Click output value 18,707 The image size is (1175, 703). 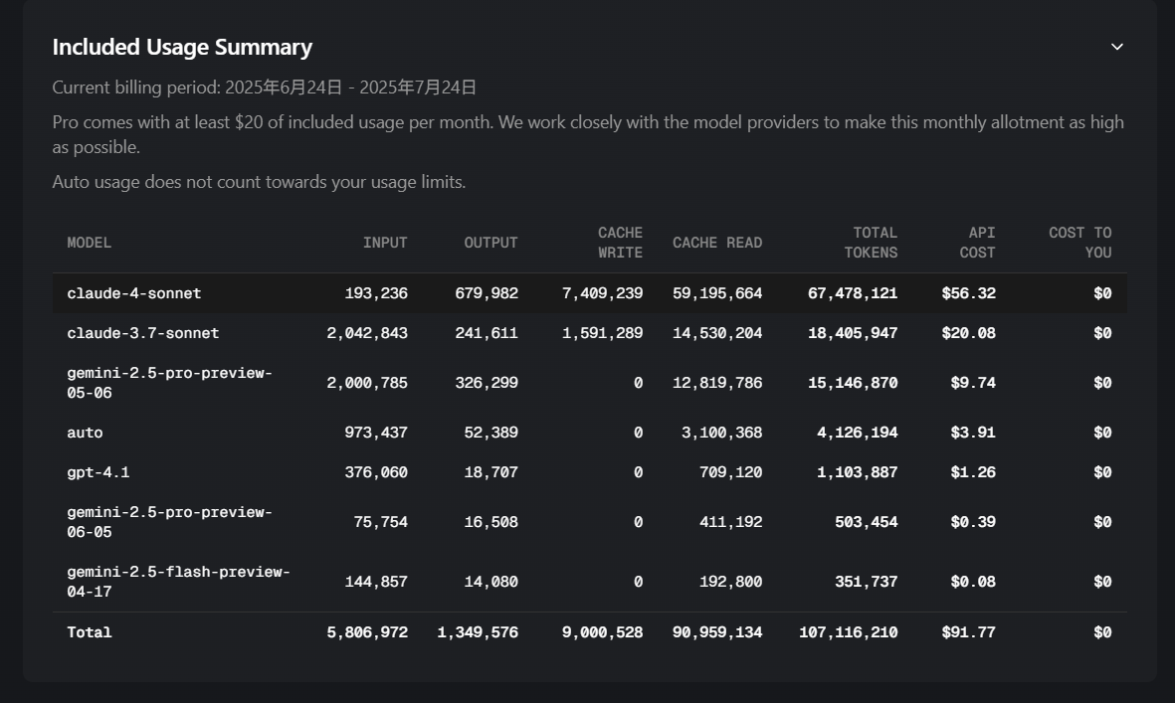pyautogui.click(x=490, y=472)
